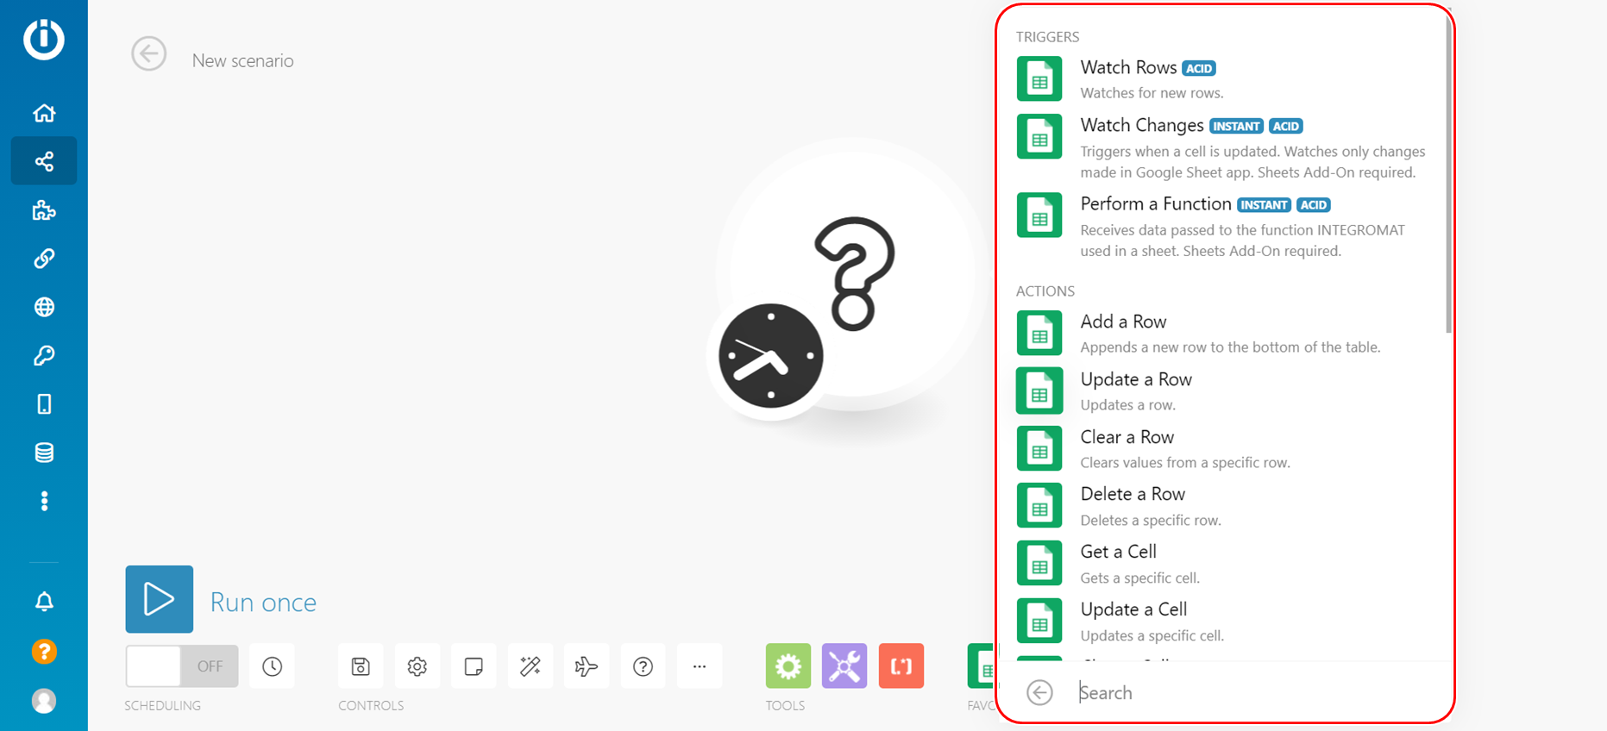Click Google Sheets icon beside Delete a Row
Viewport: 1607px width, 731px height.
pyautogui.click(x=1039, y=505)
